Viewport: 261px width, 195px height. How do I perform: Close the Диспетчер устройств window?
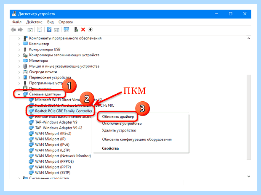pyautogui.click(x=245, y=13)
